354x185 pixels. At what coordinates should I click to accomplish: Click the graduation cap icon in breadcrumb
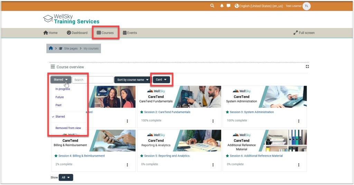[x=60, y=48]
